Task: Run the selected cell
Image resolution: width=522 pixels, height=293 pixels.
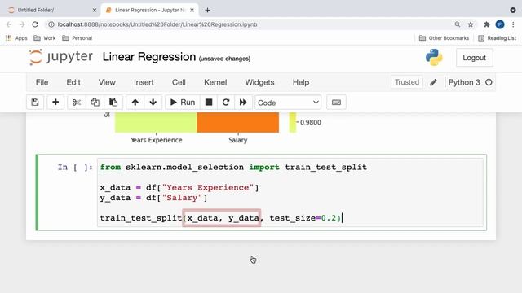Action: [x=183, y=103]
